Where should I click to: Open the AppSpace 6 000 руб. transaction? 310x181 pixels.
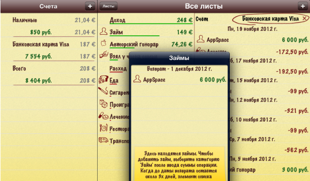pos(252,40)
